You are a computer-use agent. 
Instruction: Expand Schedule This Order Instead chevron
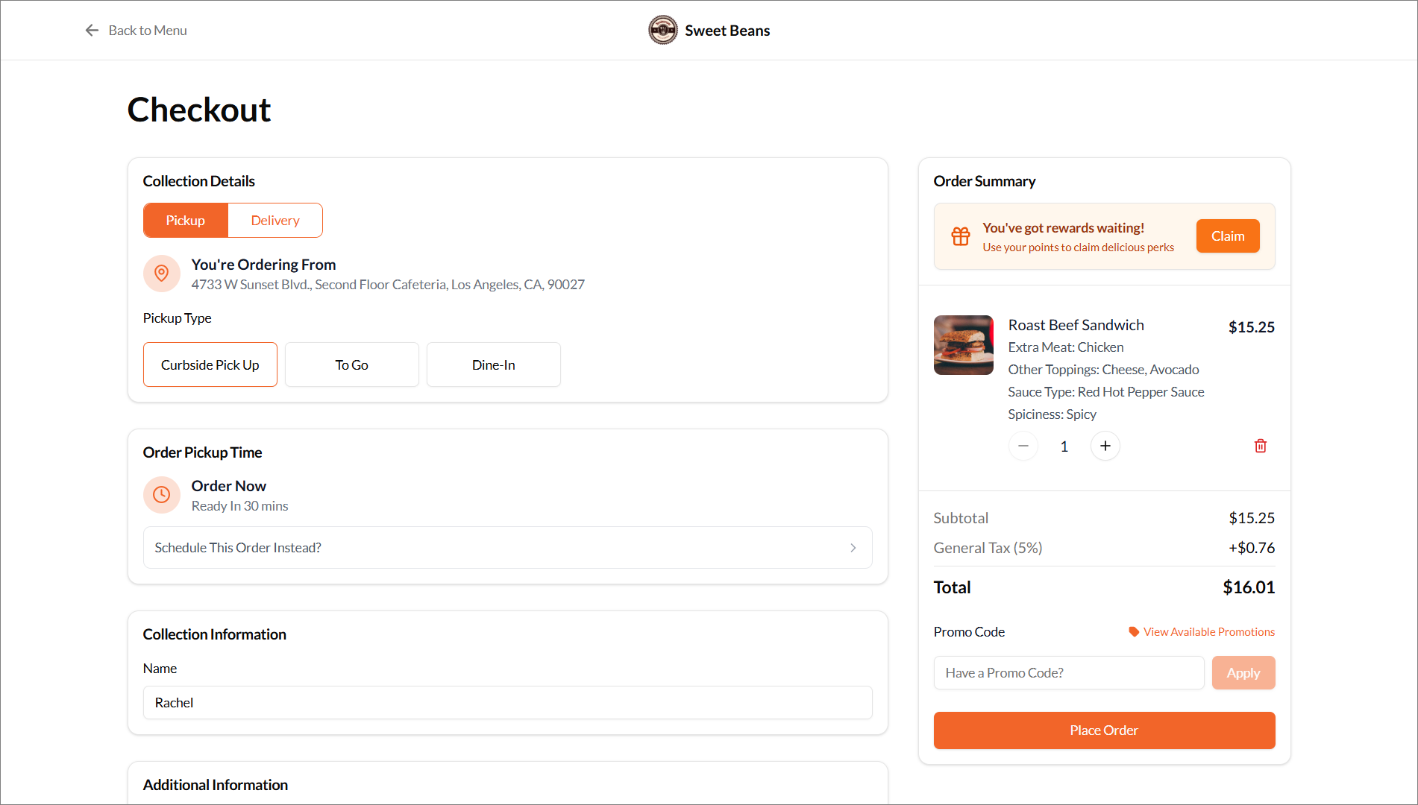click(x=853, y=548)
